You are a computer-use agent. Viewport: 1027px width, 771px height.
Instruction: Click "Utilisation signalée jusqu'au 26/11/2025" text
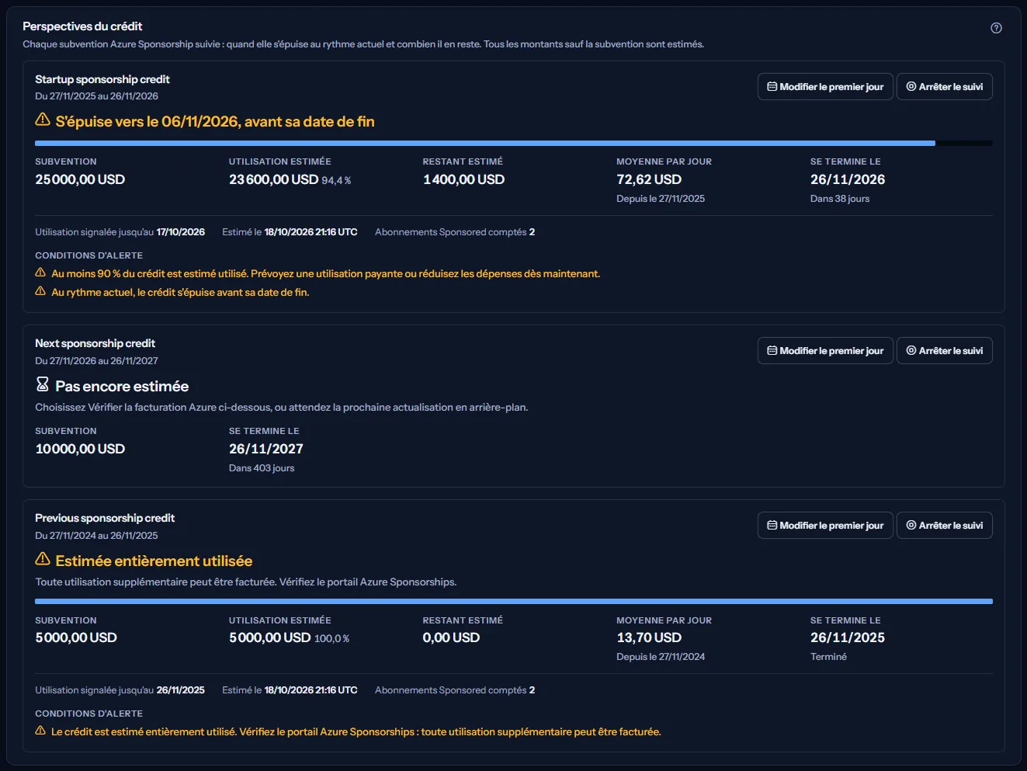(120, 690)
